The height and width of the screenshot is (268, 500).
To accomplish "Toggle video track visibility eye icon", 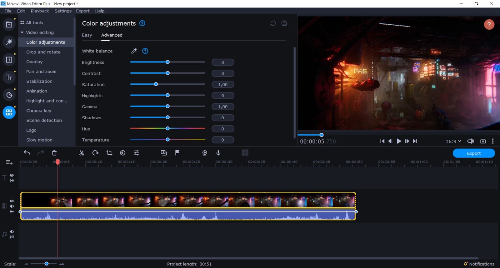I will coord(12,201).
